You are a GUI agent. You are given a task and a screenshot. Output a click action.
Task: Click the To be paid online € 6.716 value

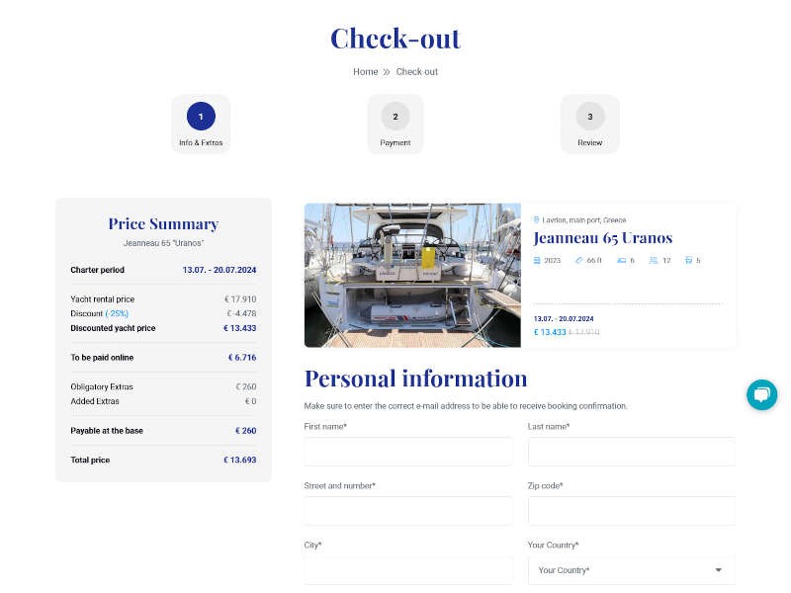242,358
